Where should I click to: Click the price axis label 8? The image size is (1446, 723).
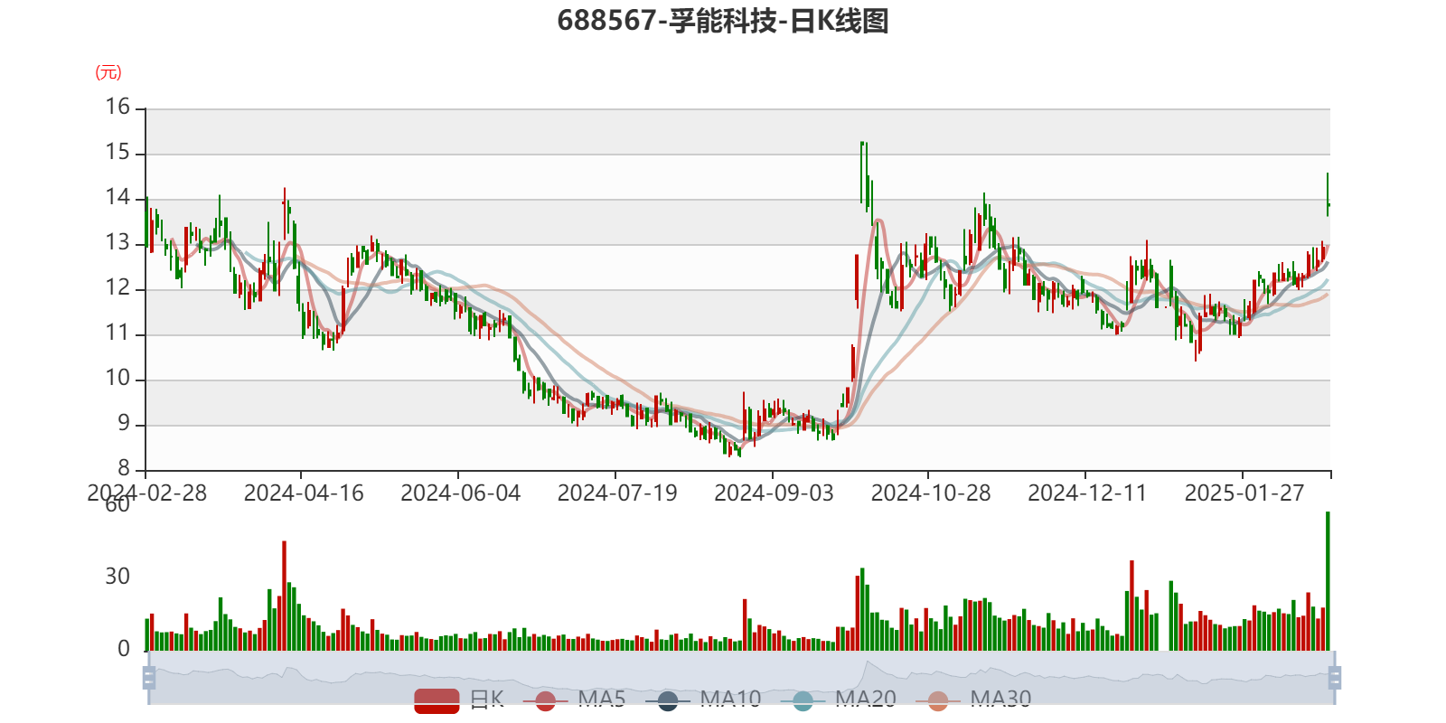124,468
